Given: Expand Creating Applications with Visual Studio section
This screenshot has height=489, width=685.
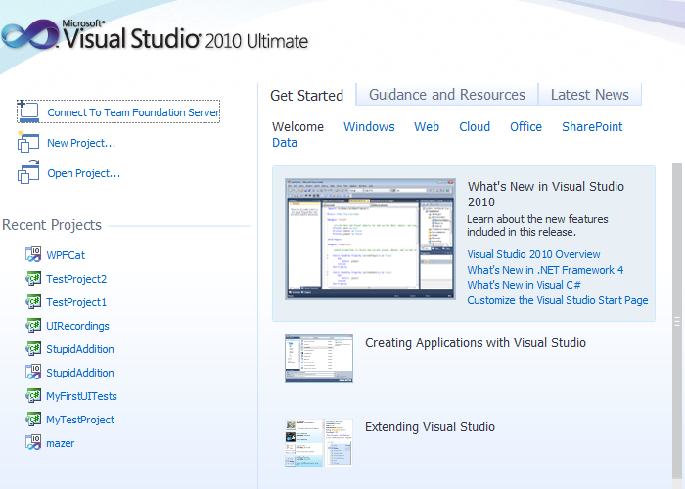Looking at the screenshot, I should pos(476,343).
